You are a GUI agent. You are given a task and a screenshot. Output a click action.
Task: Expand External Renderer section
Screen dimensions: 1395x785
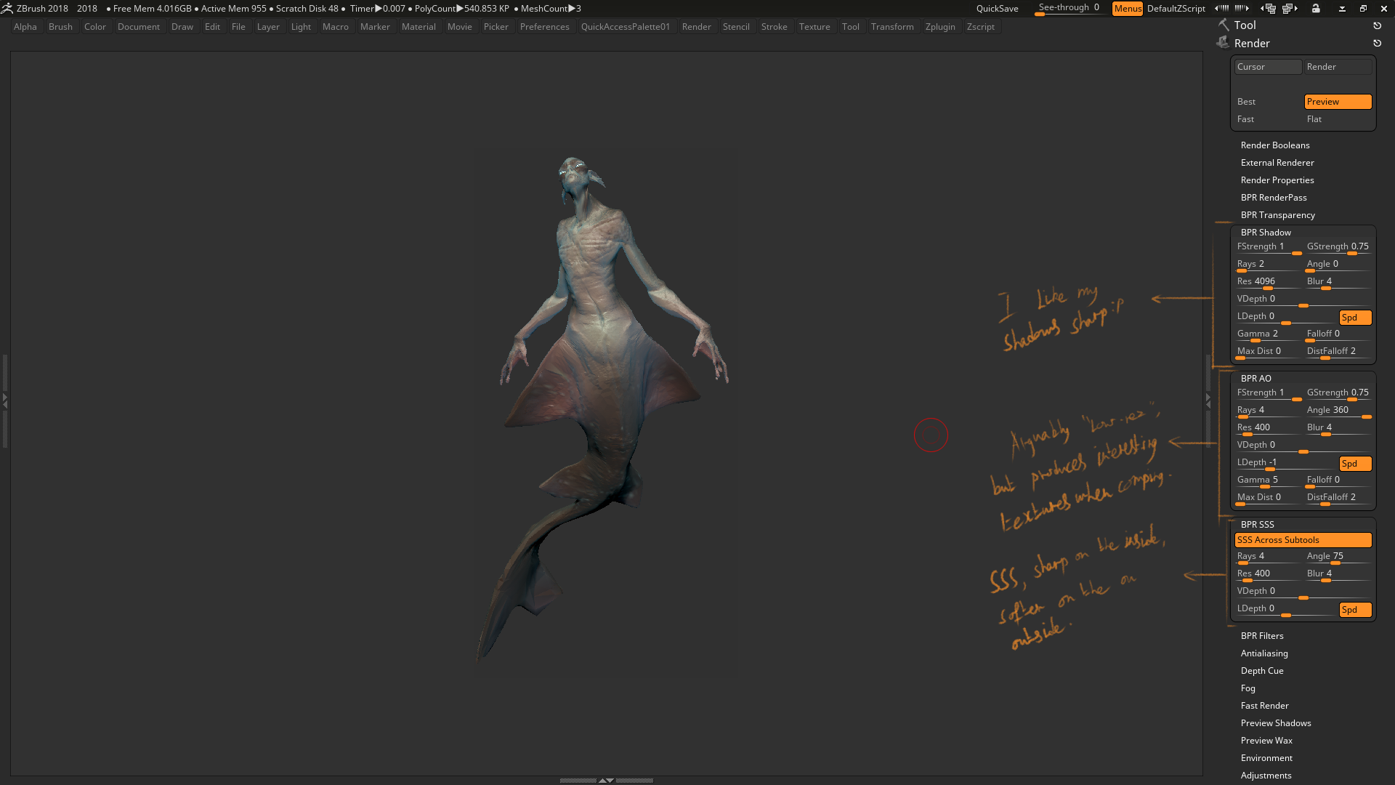pos(1277,163)
